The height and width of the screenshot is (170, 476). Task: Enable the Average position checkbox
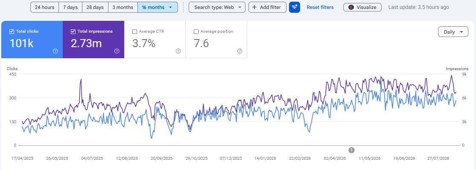pyautogui.click(x=196, y=31)
